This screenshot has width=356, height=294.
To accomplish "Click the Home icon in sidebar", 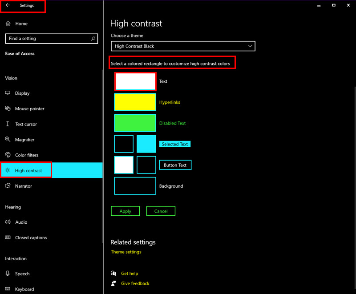I will tap(8, 24).
